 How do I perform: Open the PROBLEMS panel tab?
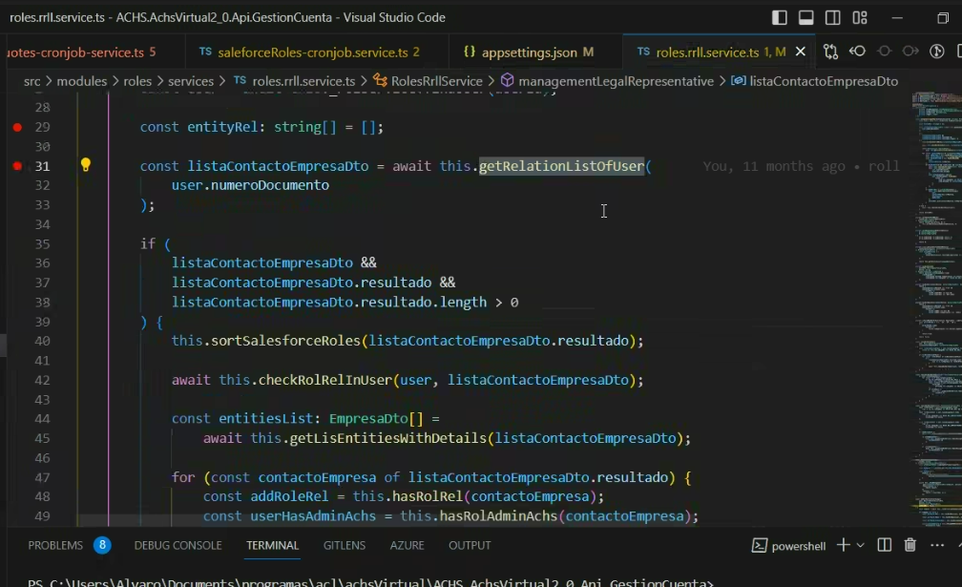click(55, 545)
